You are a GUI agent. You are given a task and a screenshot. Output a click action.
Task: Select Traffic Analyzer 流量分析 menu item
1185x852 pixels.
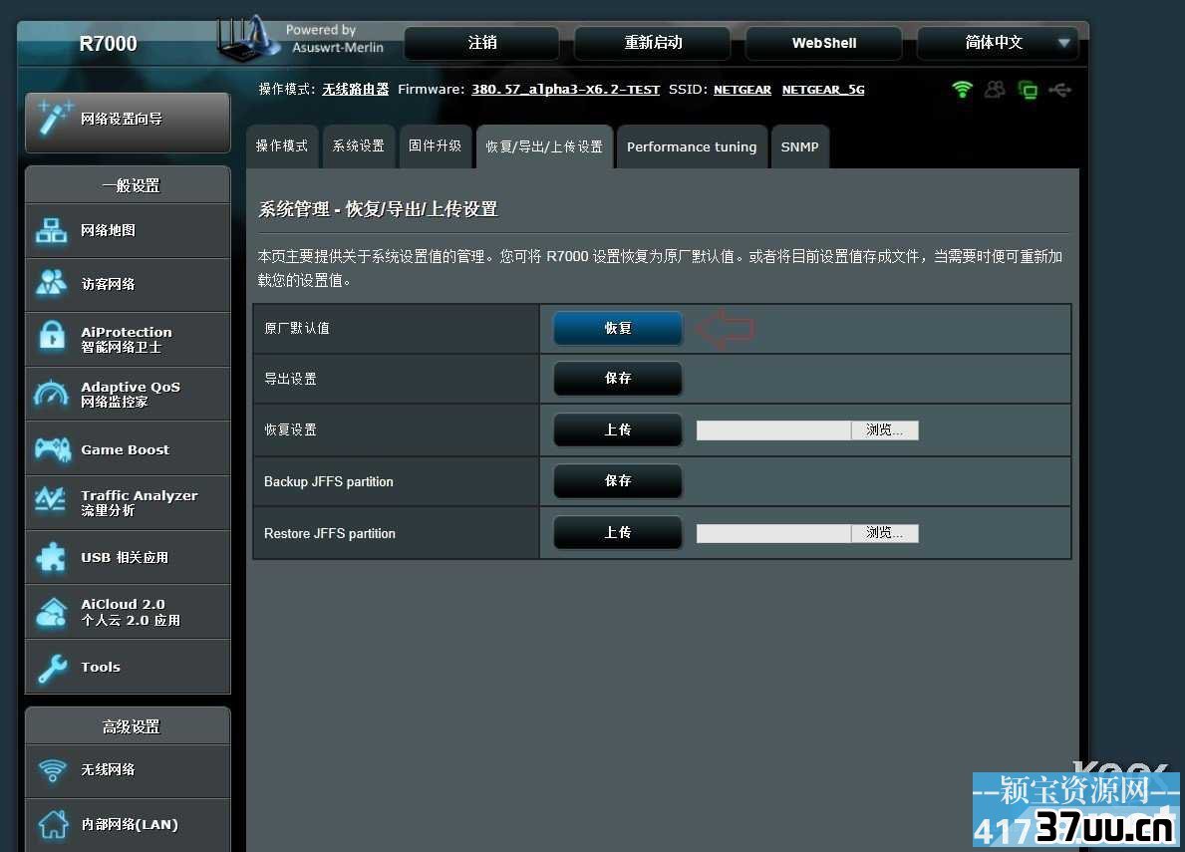click(128, 503)
